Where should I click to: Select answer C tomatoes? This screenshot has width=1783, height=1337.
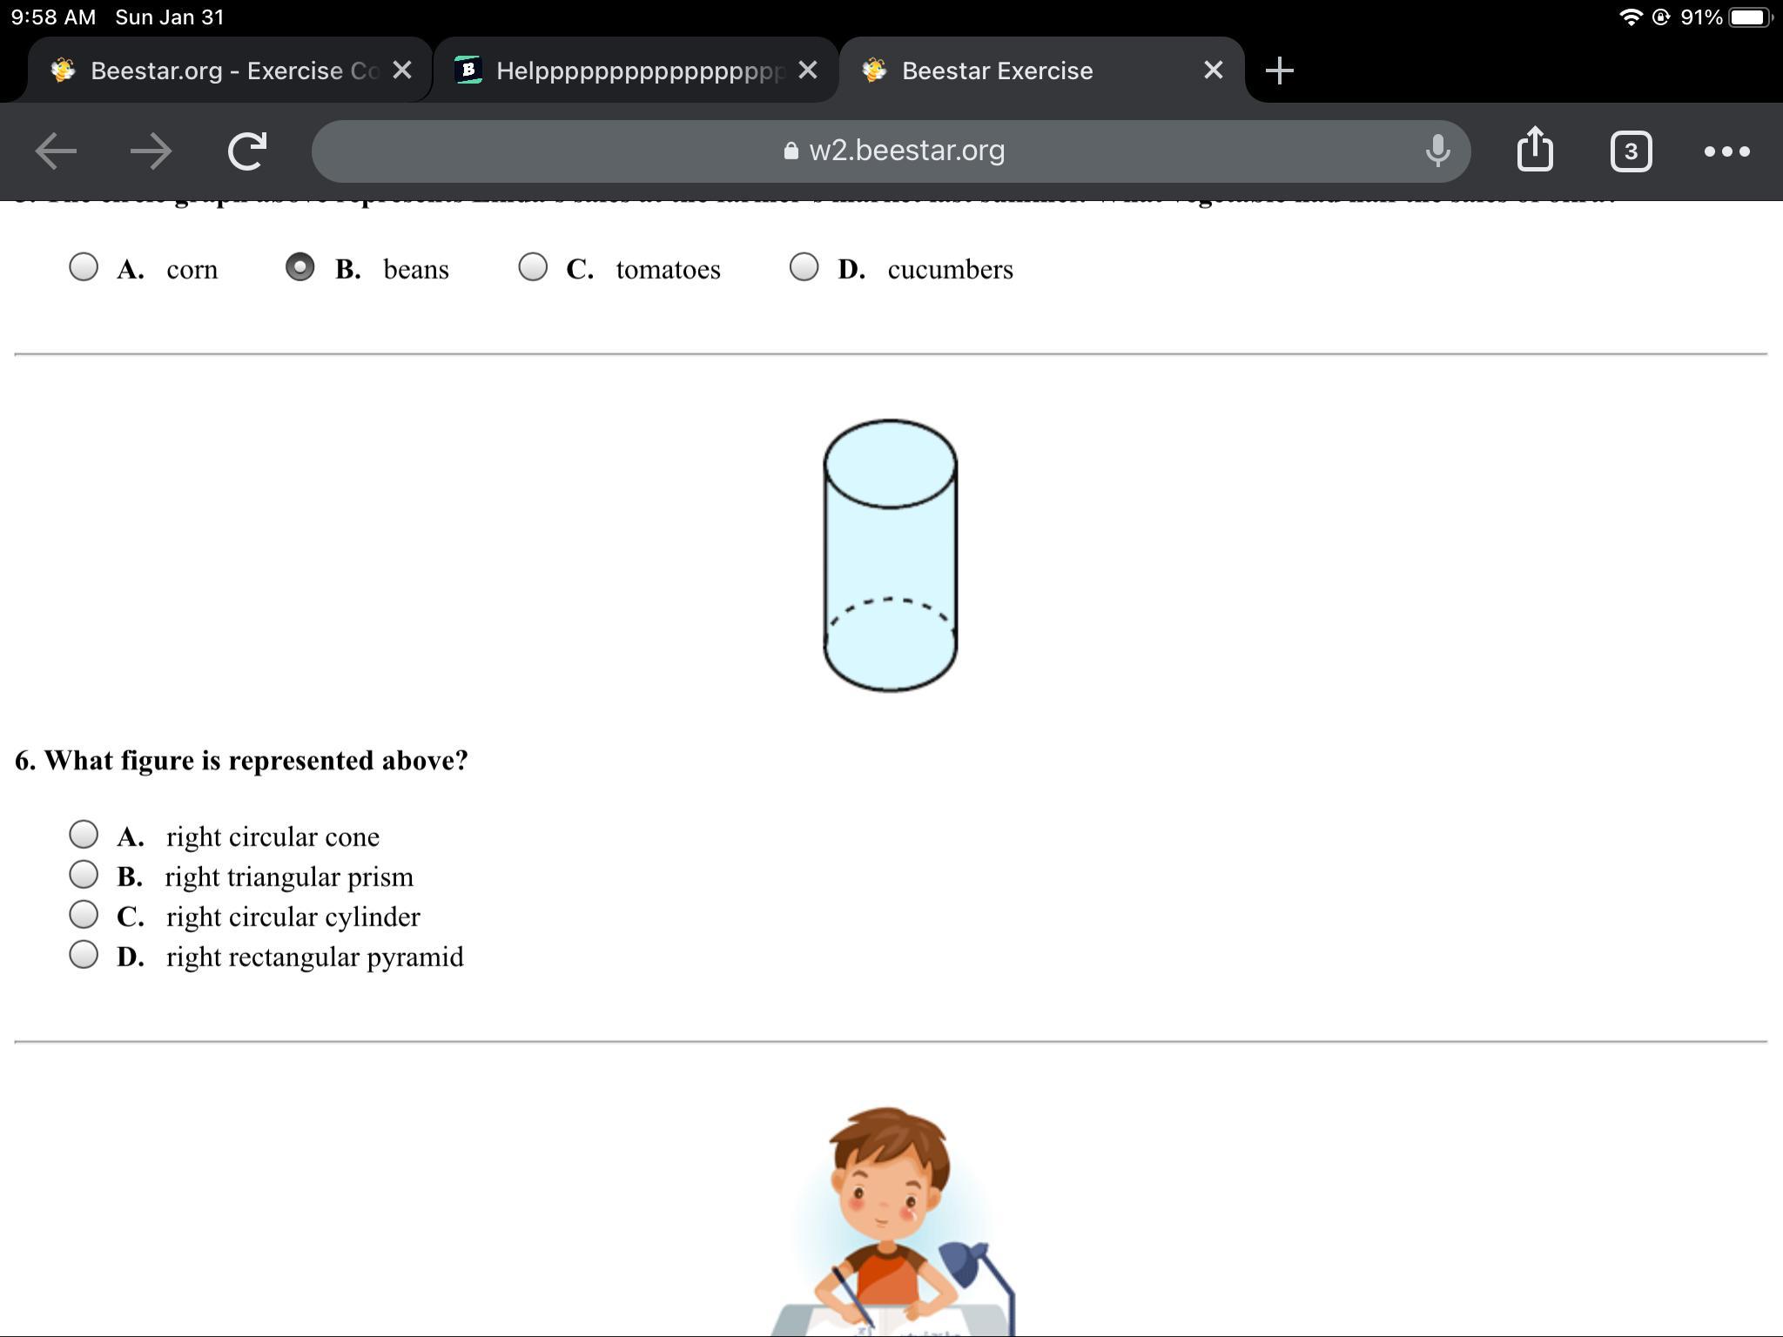point(533,267)
